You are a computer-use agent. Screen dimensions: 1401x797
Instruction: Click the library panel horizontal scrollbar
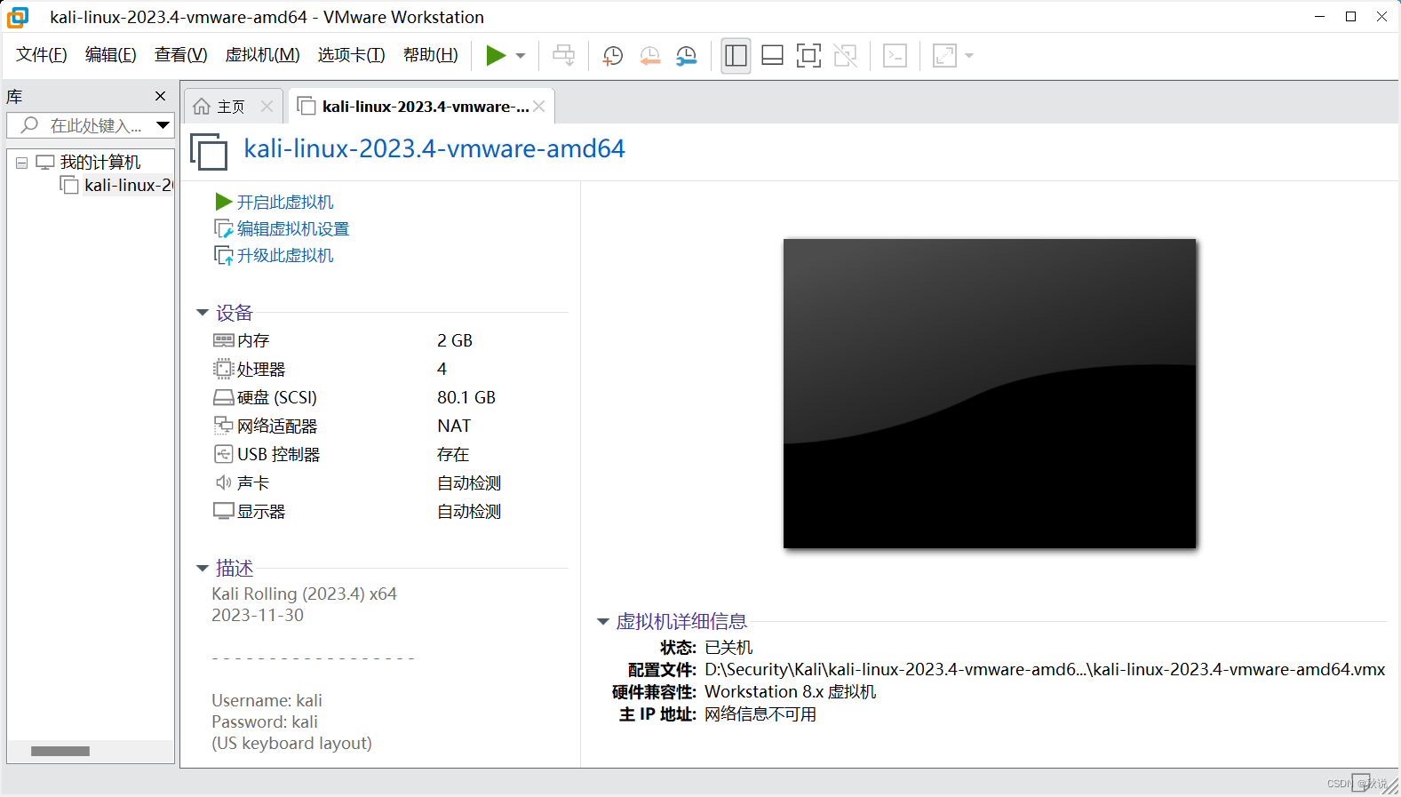(x=60, y=751)
